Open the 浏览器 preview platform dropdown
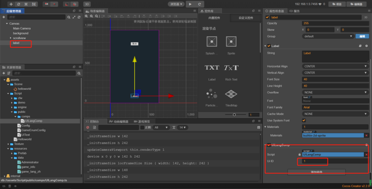Viewport: 372px width, 189px height. click(x=176, y=4)
